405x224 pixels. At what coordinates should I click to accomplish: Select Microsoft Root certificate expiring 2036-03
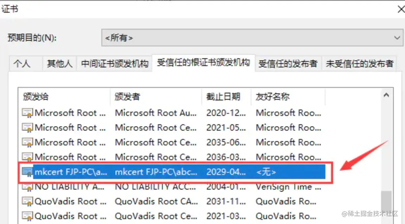70,157
